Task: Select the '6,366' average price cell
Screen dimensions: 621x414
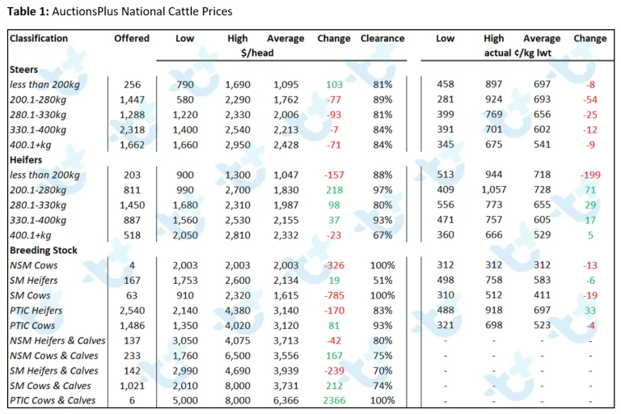Action: point(286,400)
